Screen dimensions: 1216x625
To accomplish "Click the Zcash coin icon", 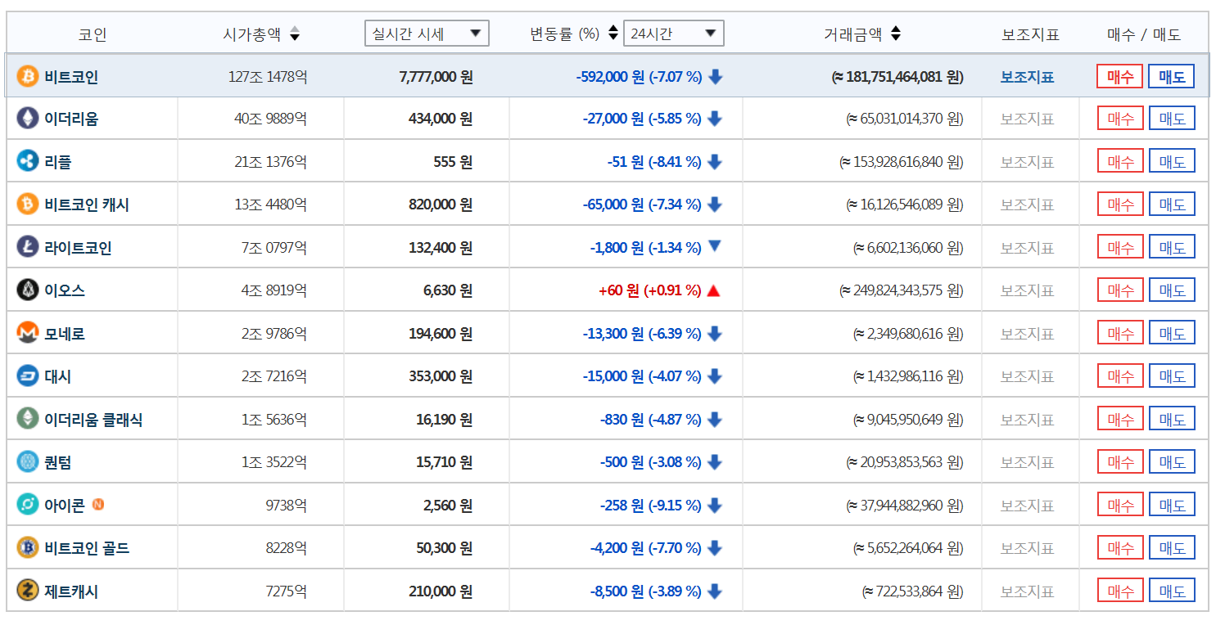I will pos(26,589).
